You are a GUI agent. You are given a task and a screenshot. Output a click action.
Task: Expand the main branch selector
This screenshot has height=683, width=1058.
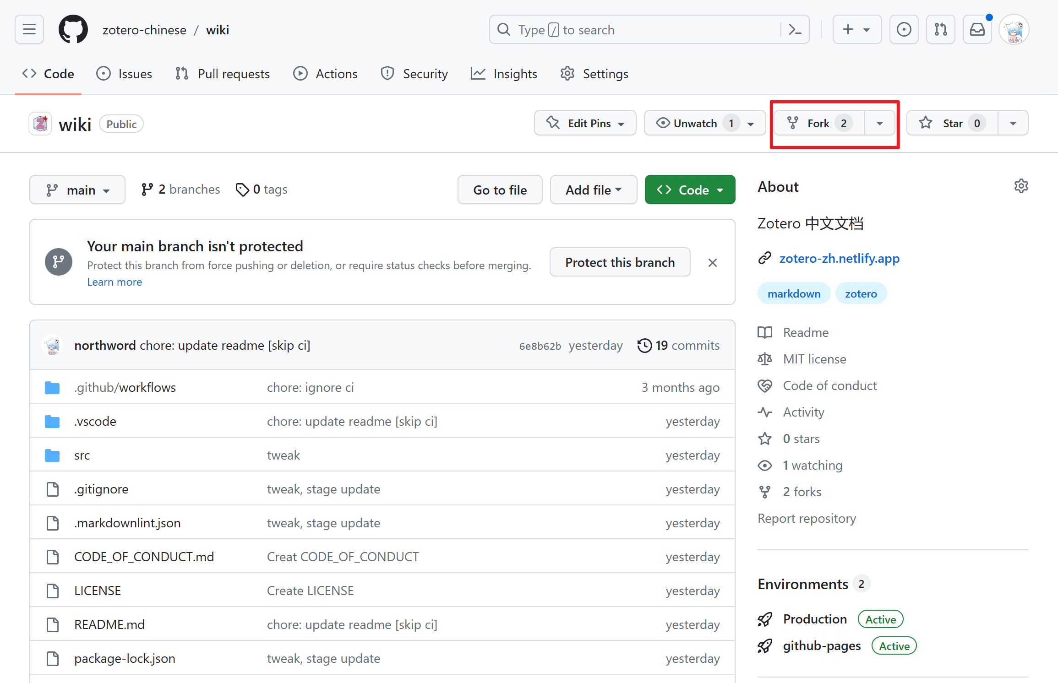pos(77,190)
